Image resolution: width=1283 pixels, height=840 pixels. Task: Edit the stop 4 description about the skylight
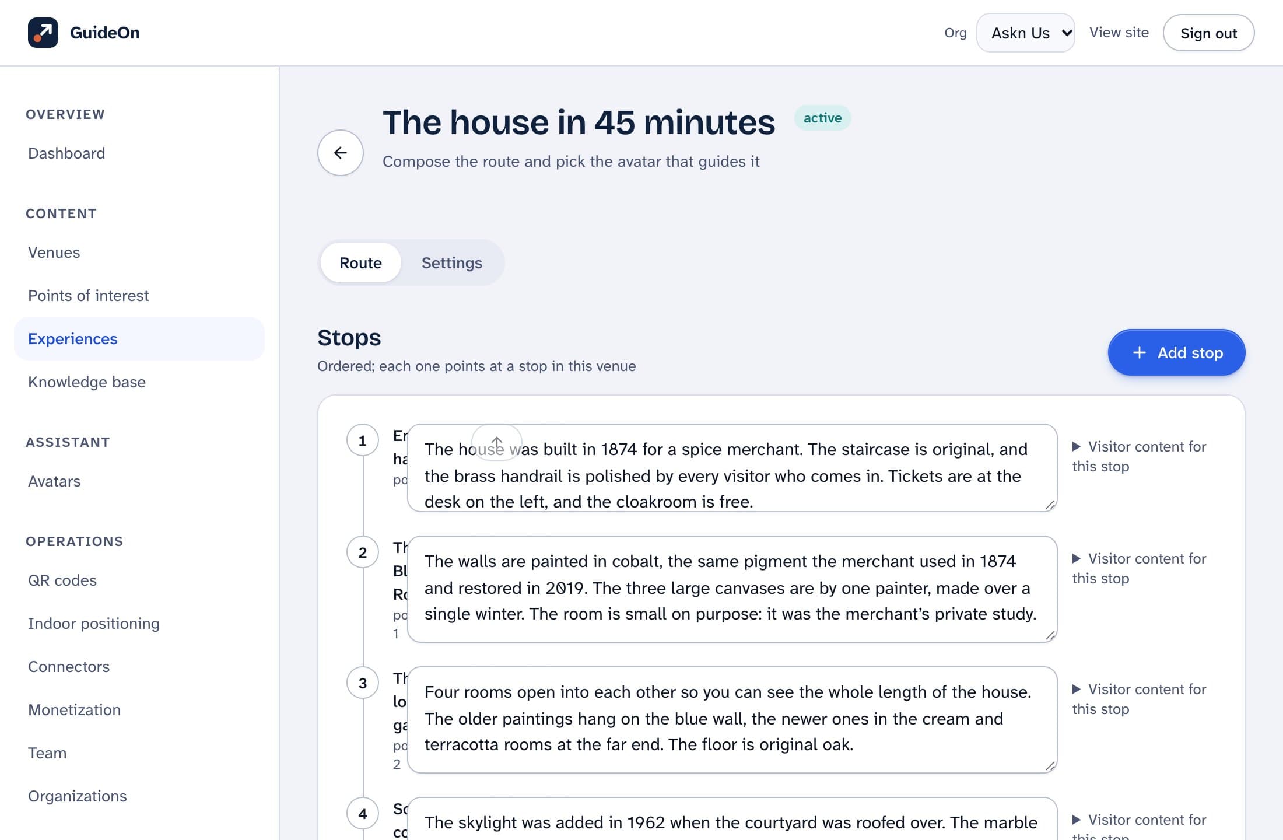(732, 819)
